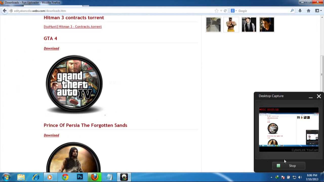Screen dimensions: 324x182
Task: Click the search magnifier icon
Action: 292,11
